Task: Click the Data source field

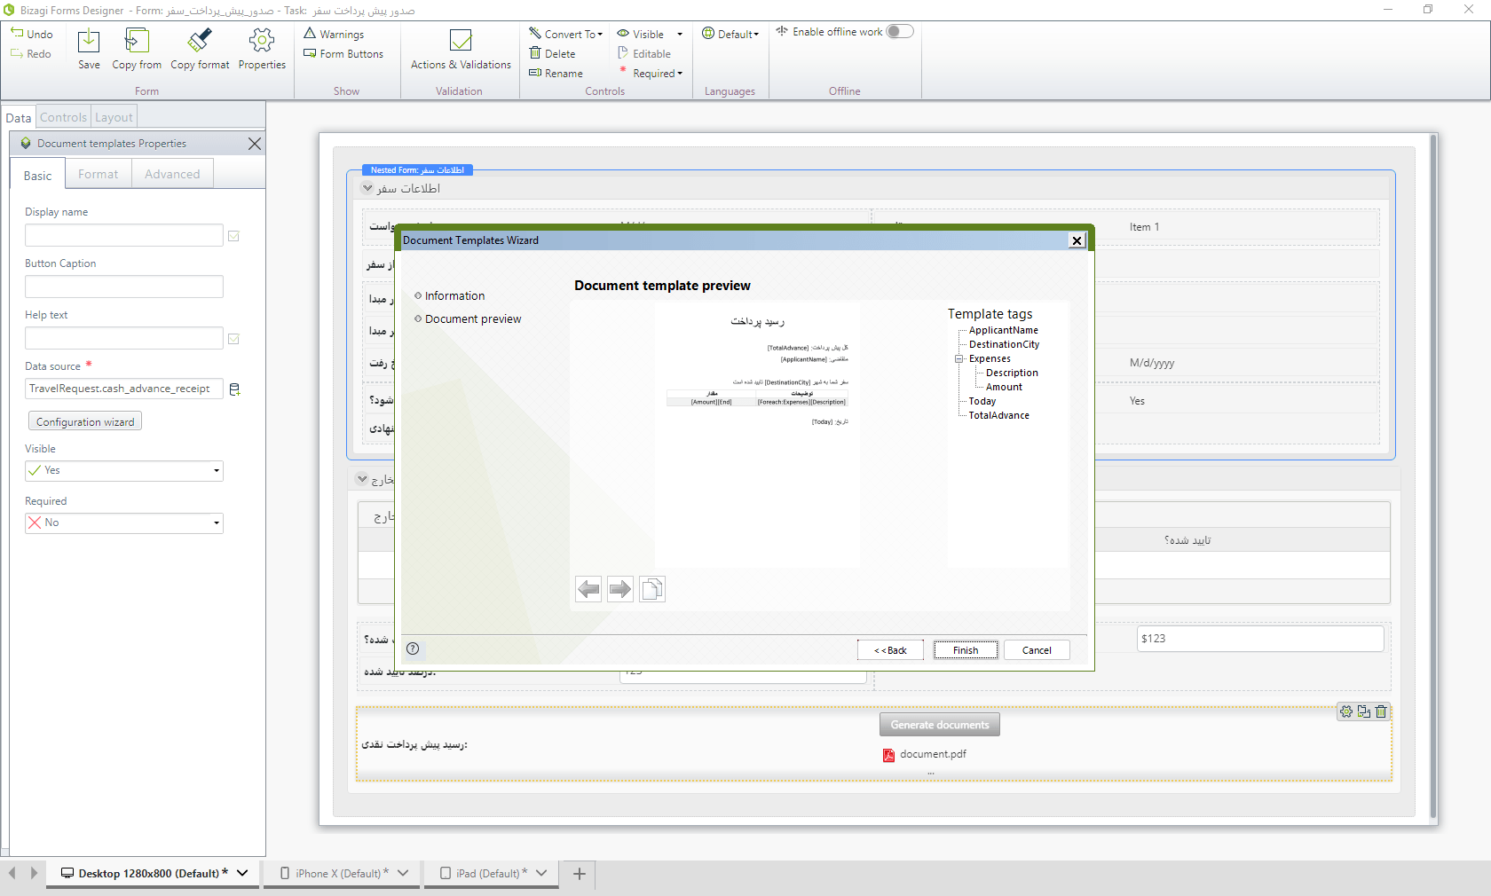Action: click(x=124, y=389)
